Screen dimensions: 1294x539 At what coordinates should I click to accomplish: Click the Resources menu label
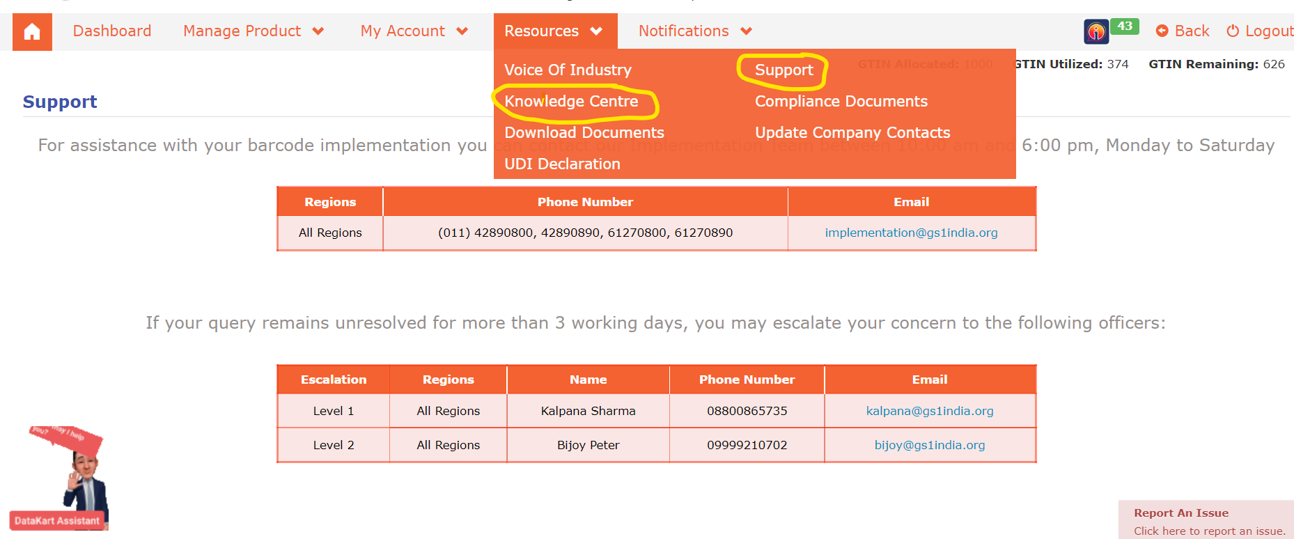[x=541, y=31]
